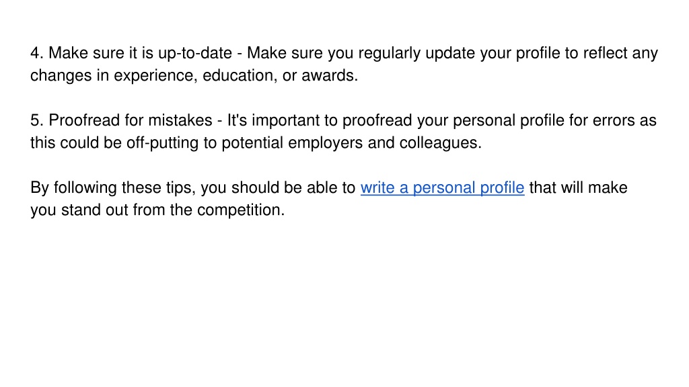The image size is (689, 387).
Task: Click the word 'colleagues.' ending tip 5
Action: [440, 143]
